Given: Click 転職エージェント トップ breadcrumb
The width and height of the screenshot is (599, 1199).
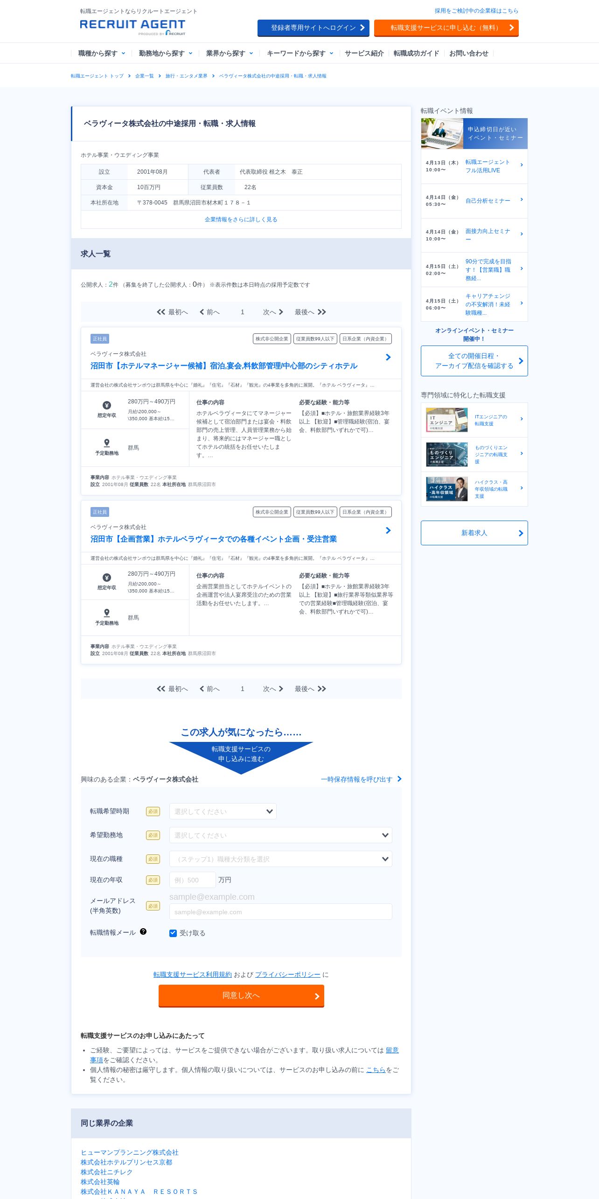Looking at the screenshot, I should click(x=97, y=76).
